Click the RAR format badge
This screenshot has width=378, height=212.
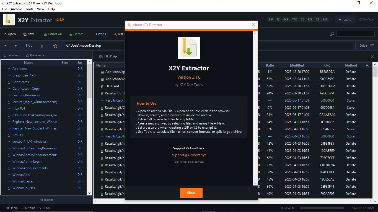click(286, 20)
